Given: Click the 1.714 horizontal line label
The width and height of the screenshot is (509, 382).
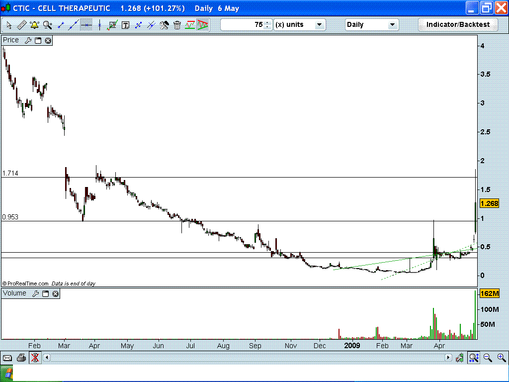Looking at the screenshot, I should point(10,174).
